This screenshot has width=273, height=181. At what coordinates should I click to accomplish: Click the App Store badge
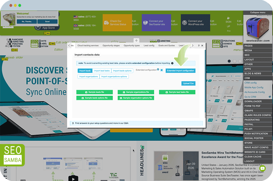coord(47,28)
